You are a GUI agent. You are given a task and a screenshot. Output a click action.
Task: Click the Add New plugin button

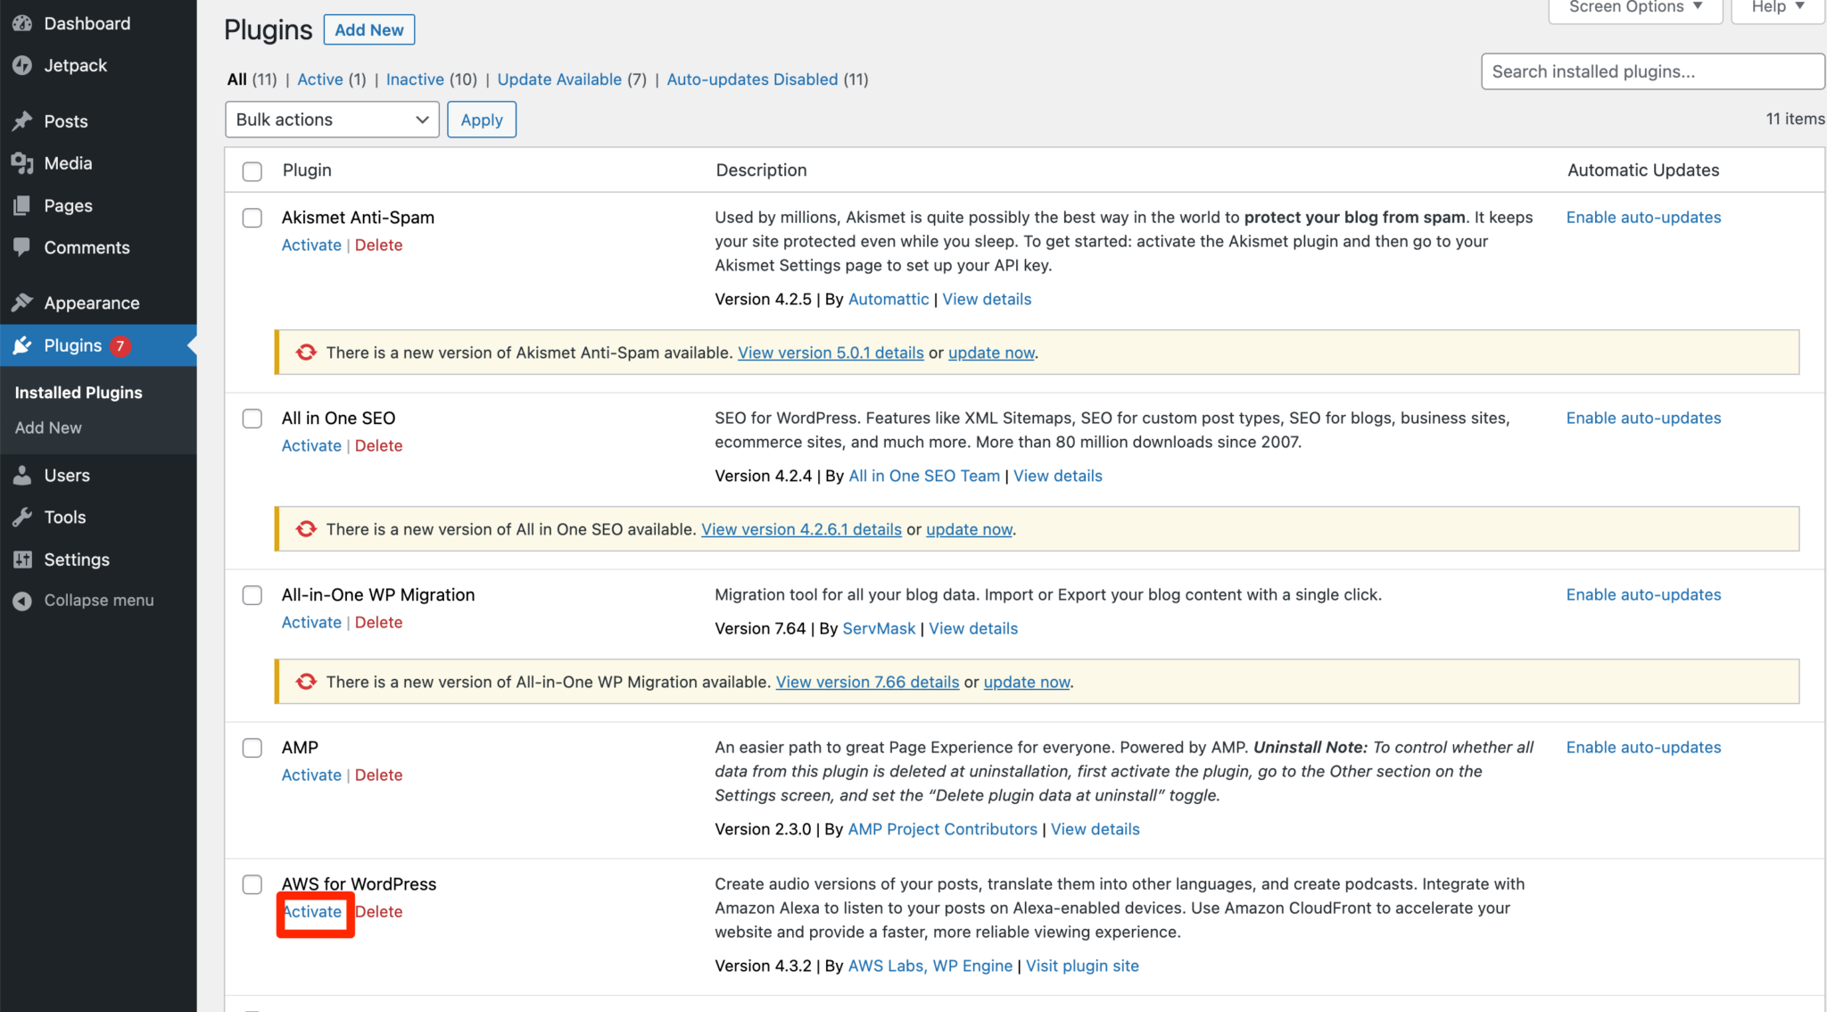click(368, 29)
